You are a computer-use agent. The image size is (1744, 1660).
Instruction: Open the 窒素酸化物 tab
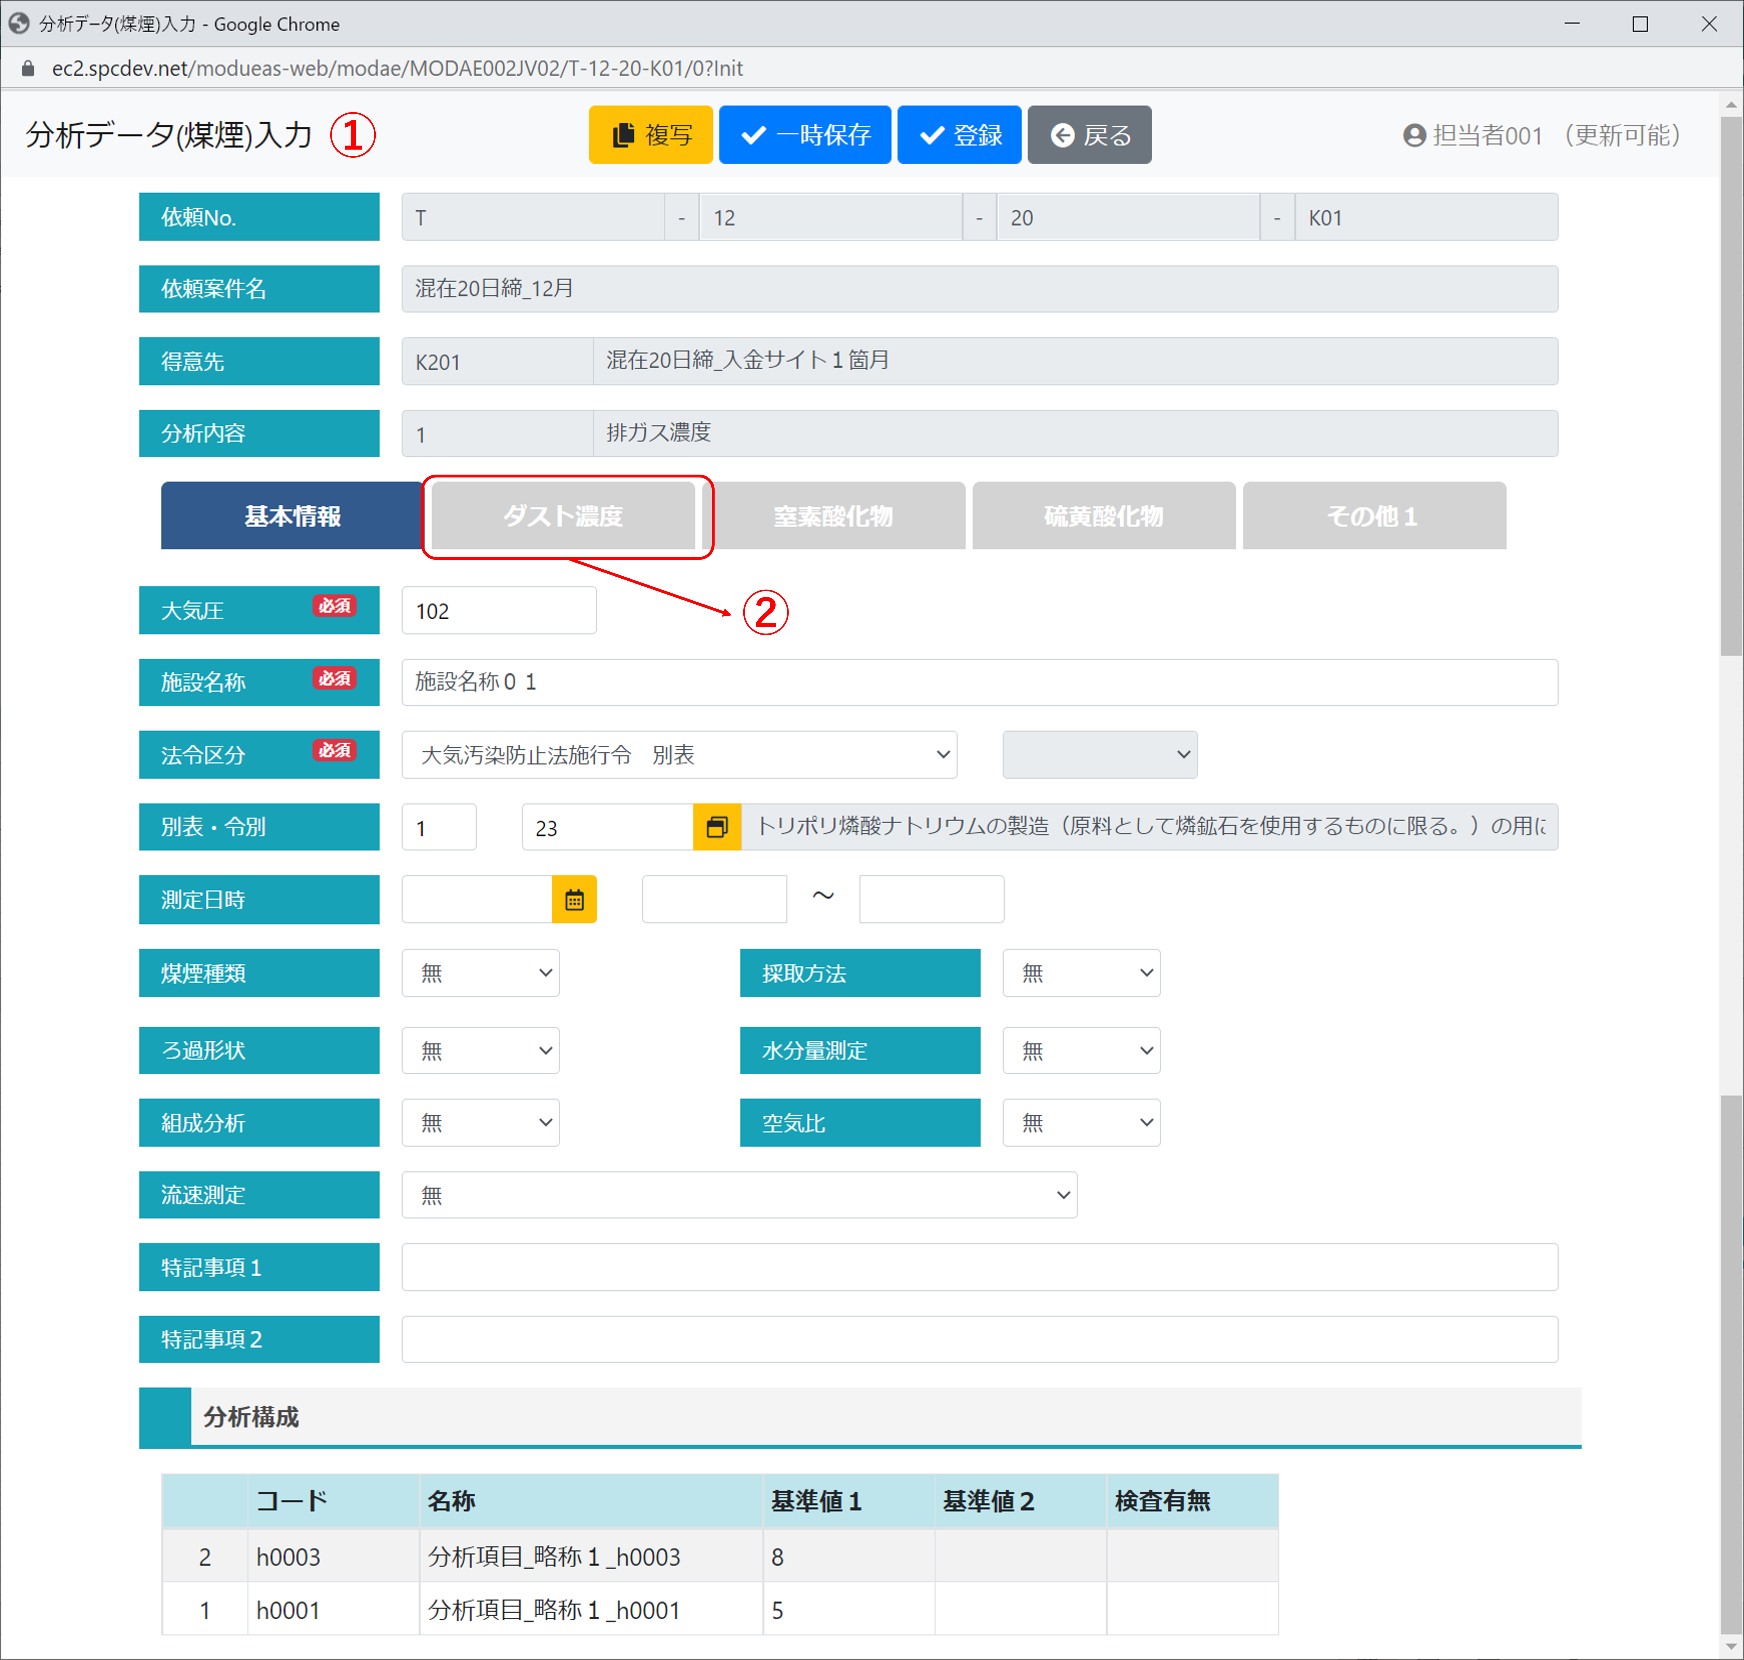click(833, 516)
